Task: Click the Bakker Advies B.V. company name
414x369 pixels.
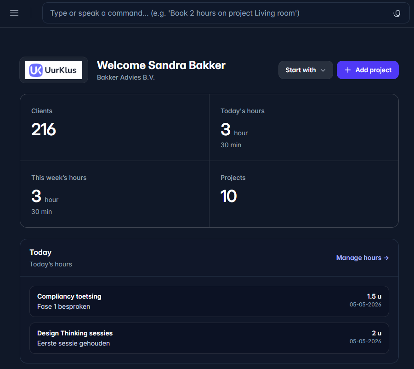Action: 126,77
